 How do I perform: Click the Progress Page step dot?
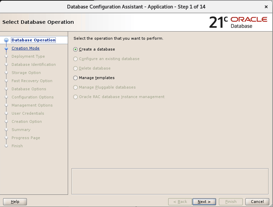[6, 138]
